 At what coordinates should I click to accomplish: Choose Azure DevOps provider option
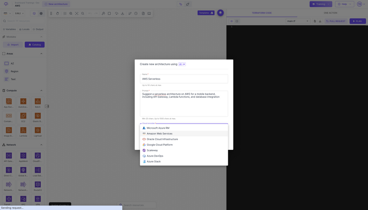(x=184, y=156)
